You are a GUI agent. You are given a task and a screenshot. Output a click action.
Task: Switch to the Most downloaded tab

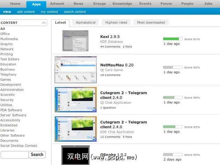click(x=151, y=23)
